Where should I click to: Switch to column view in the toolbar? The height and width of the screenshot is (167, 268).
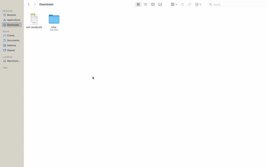(153, 4)
